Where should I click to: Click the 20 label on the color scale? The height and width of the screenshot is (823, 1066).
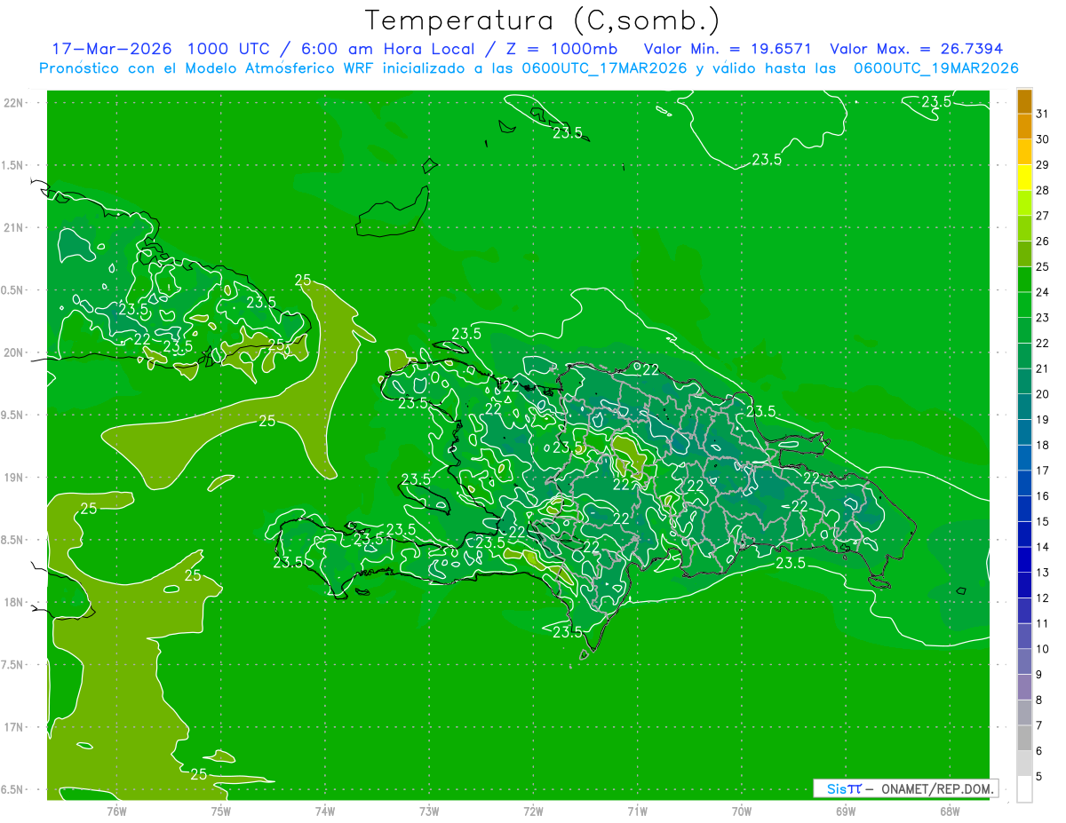coord(1042,394)
